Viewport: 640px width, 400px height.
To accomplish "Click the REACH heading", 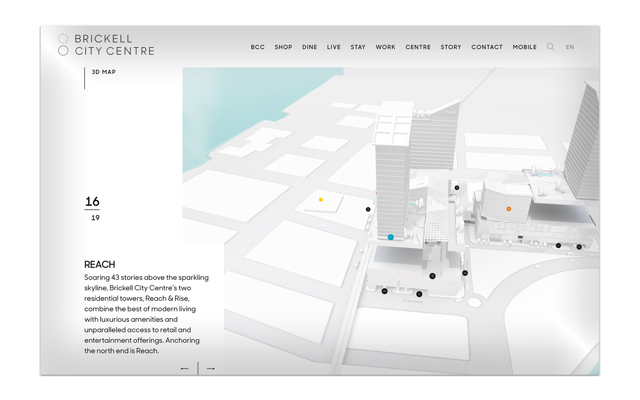I will coord(100,264).
